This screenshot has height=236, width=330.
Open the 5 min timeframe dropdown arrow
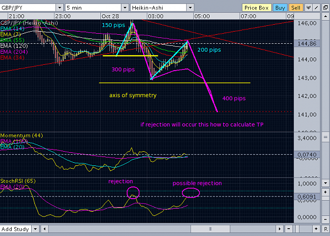click(125, 8)
